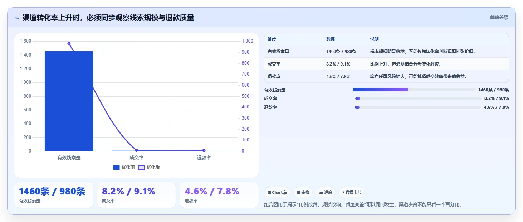This screenshot has height=222, width=523.
Task: Click the 1,000 right axis tick label
Action: 248,41
